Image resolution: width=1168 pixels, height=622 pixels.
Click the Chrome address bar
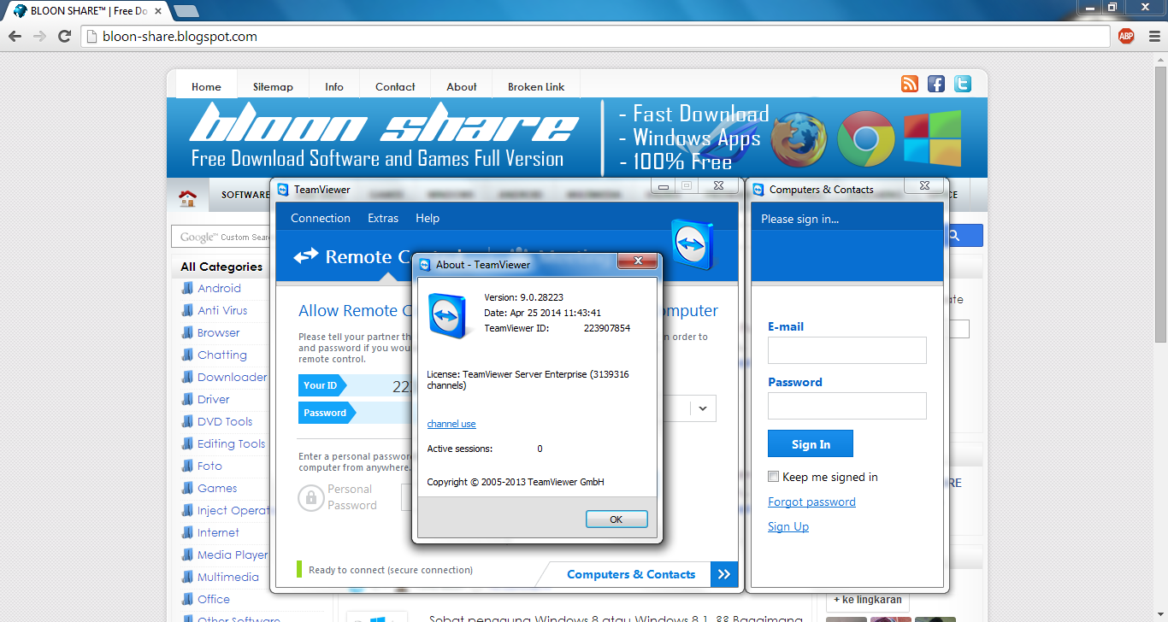pyautogui.click(x=596, y=36)
